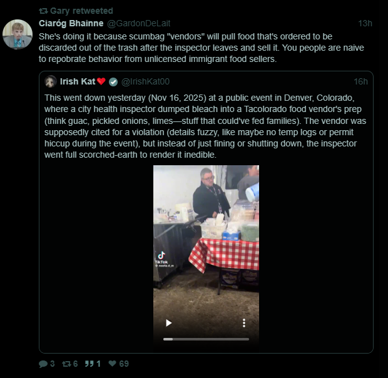The height and width of the screenshot is (378, 388).
Task: Click the retweet icon beside 'Gary retweeted'
Action: 43,11
